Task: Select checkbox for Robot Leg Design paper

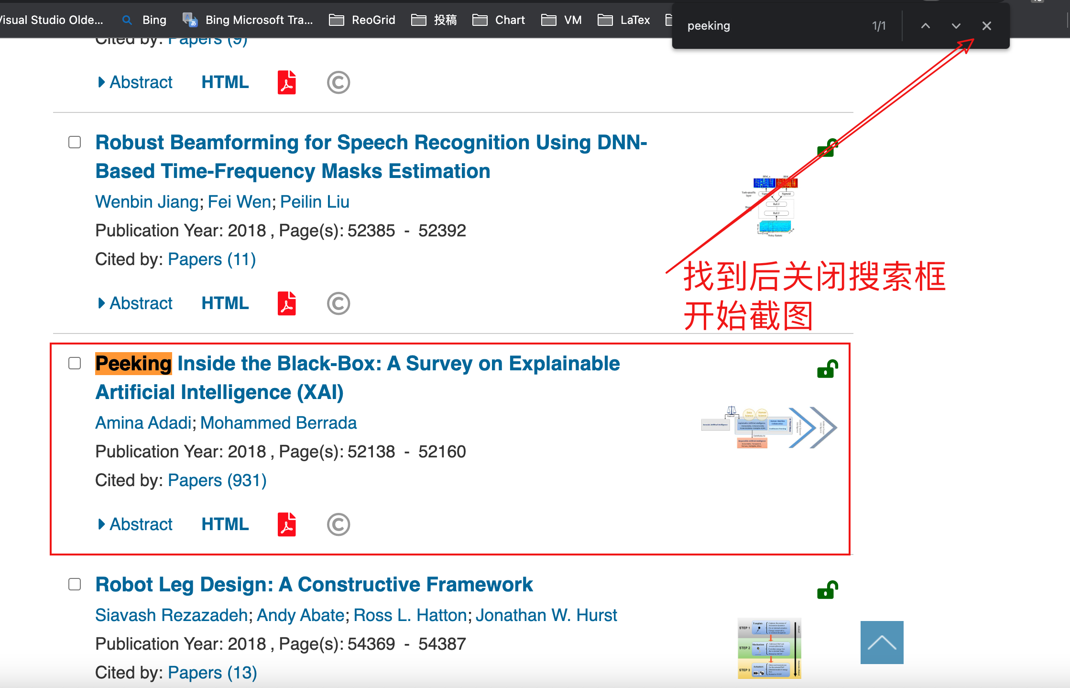Action: click(75, 584)
